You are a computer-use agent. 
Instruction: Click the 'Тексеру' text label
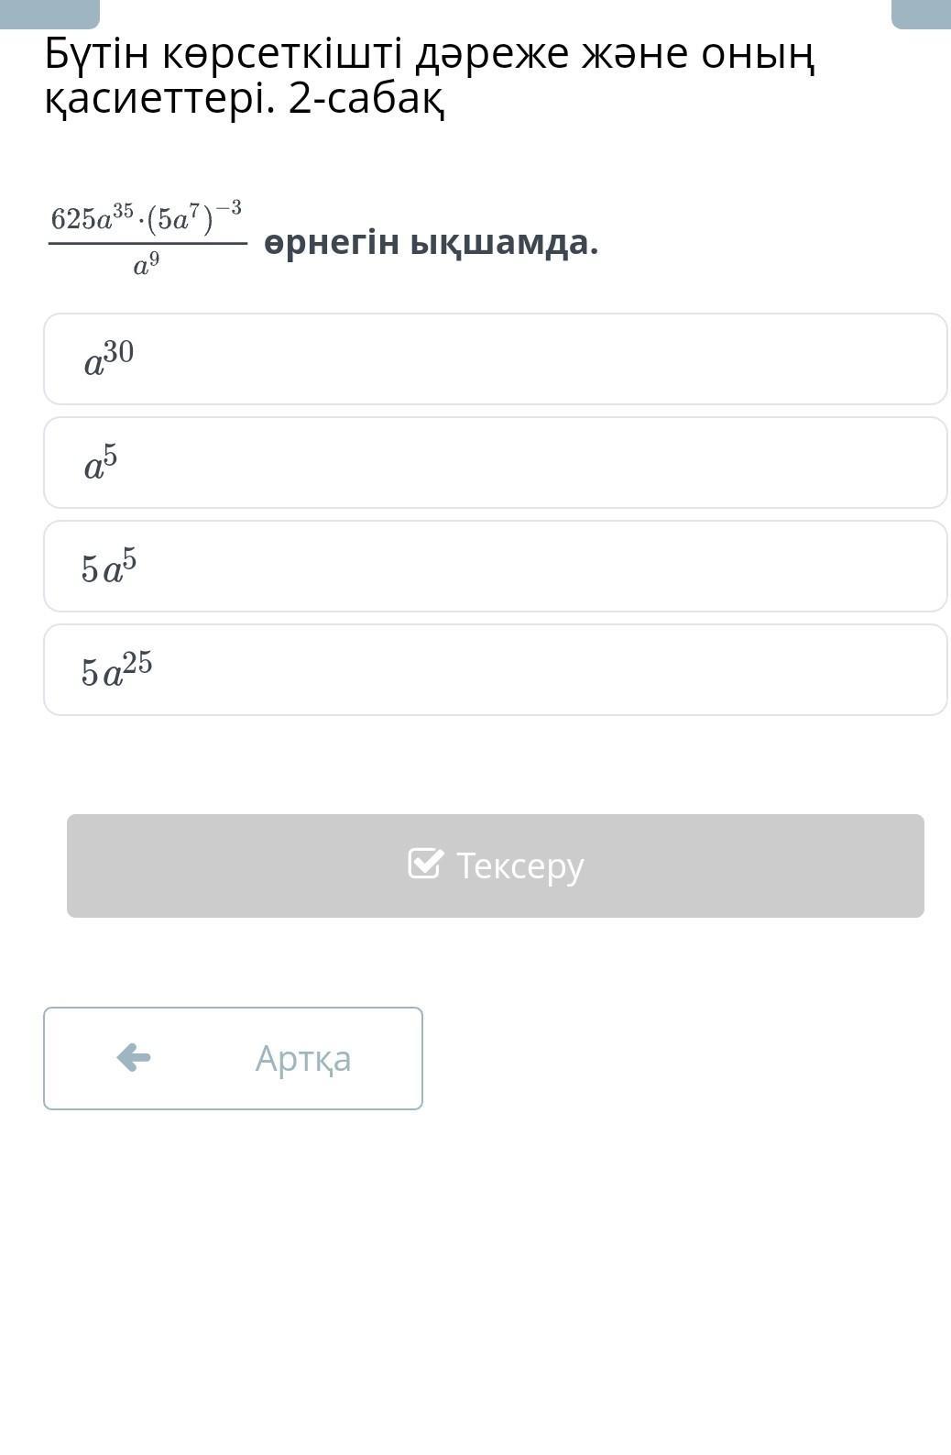coord(519,865)
